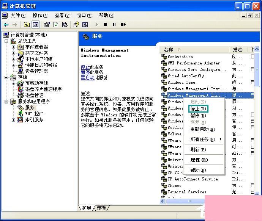Expand the 索引服务 node
This screenshot has height=221, width=262.
pyautogui.click(x=14, y=120)
